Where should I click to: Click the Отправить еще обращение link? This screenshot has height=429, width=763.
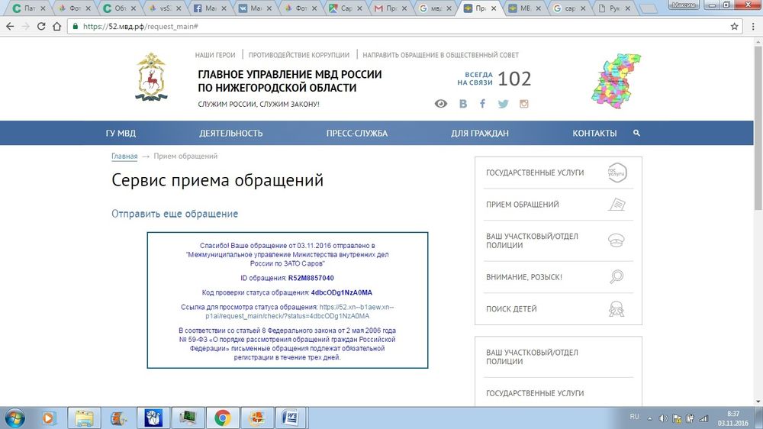[175, 214]
